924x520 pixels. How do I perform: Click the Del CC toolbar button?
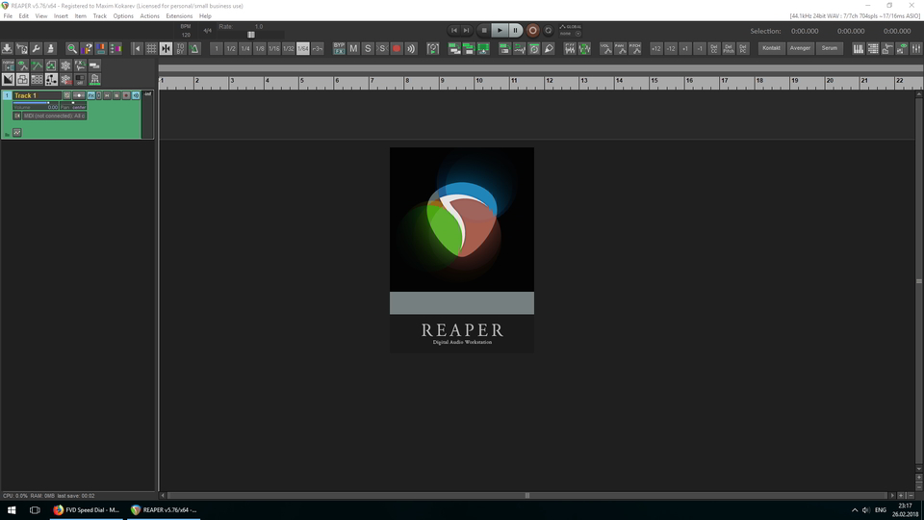click(713, 48)
